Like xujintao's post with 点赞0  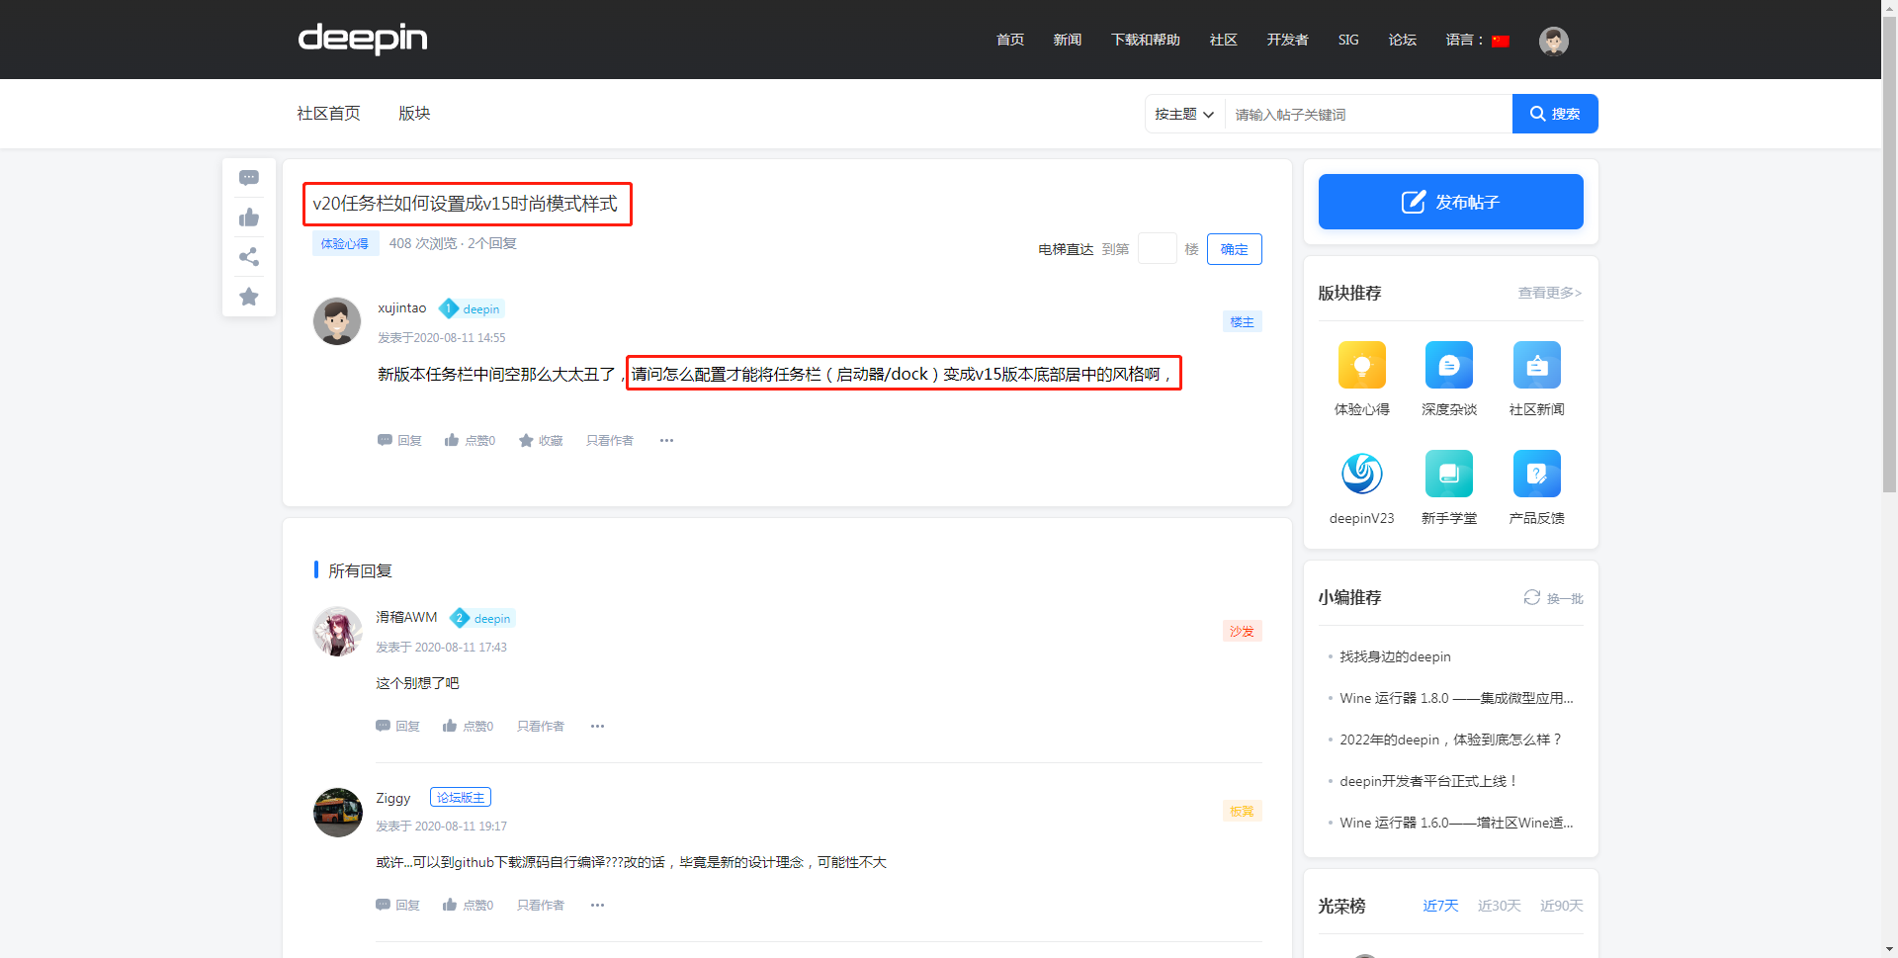pos(470,441)
